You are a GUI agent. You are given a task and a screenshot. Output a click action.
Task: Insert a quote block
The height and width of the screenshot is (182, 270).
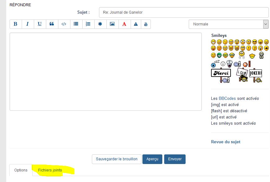click(x=52, y=24)
